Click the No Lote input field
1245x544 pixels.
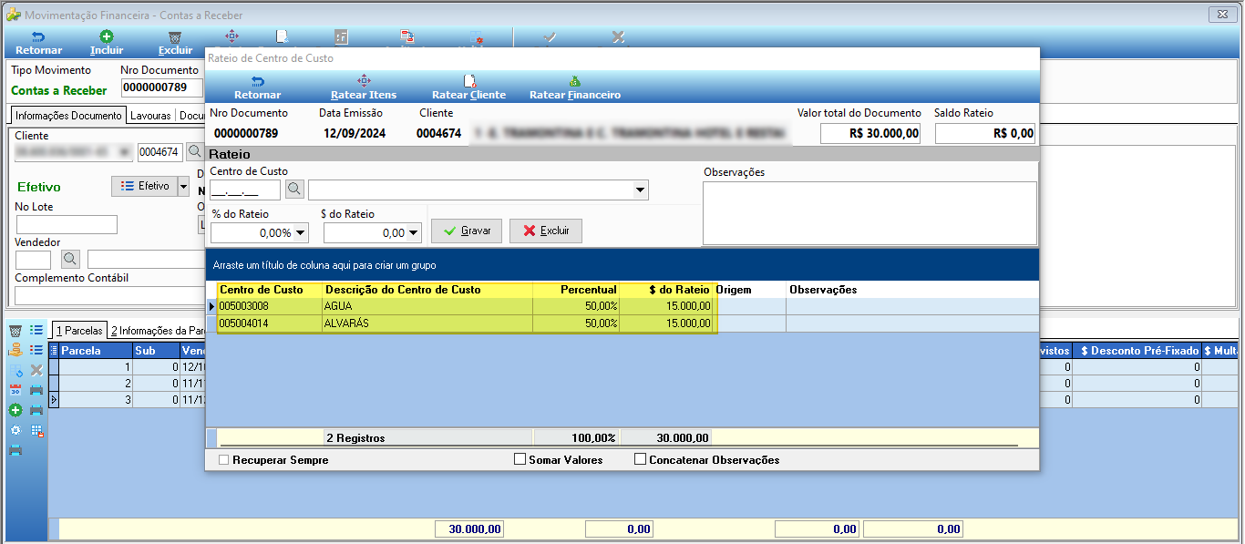click(67, 224)
